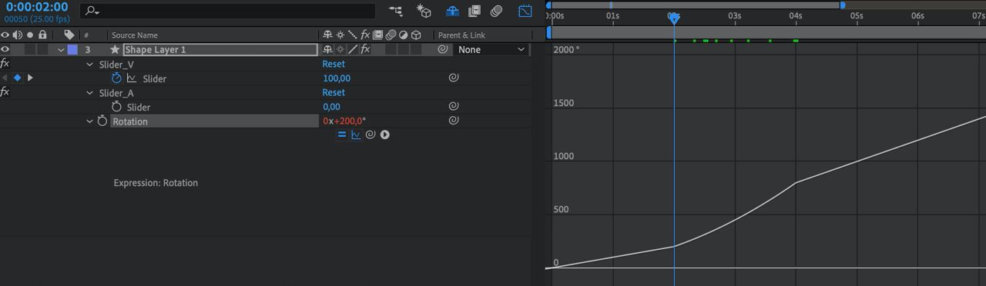Click the 3D layer cube column header
This screenshot has height=286, width=986.
[416, 35]
